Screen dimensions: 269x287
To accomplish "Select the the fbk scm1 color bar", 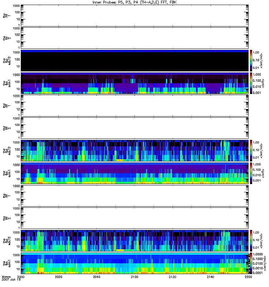I will point(251,263).
